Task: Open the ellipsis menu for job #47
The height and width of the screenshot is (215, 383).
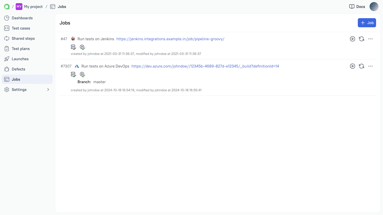Action: (x=370, y=39)
